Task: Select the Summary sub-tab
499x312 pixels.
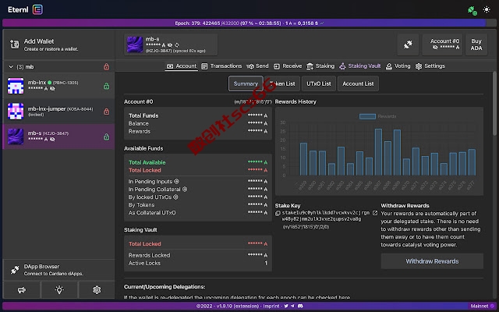Action: [246, 83]
